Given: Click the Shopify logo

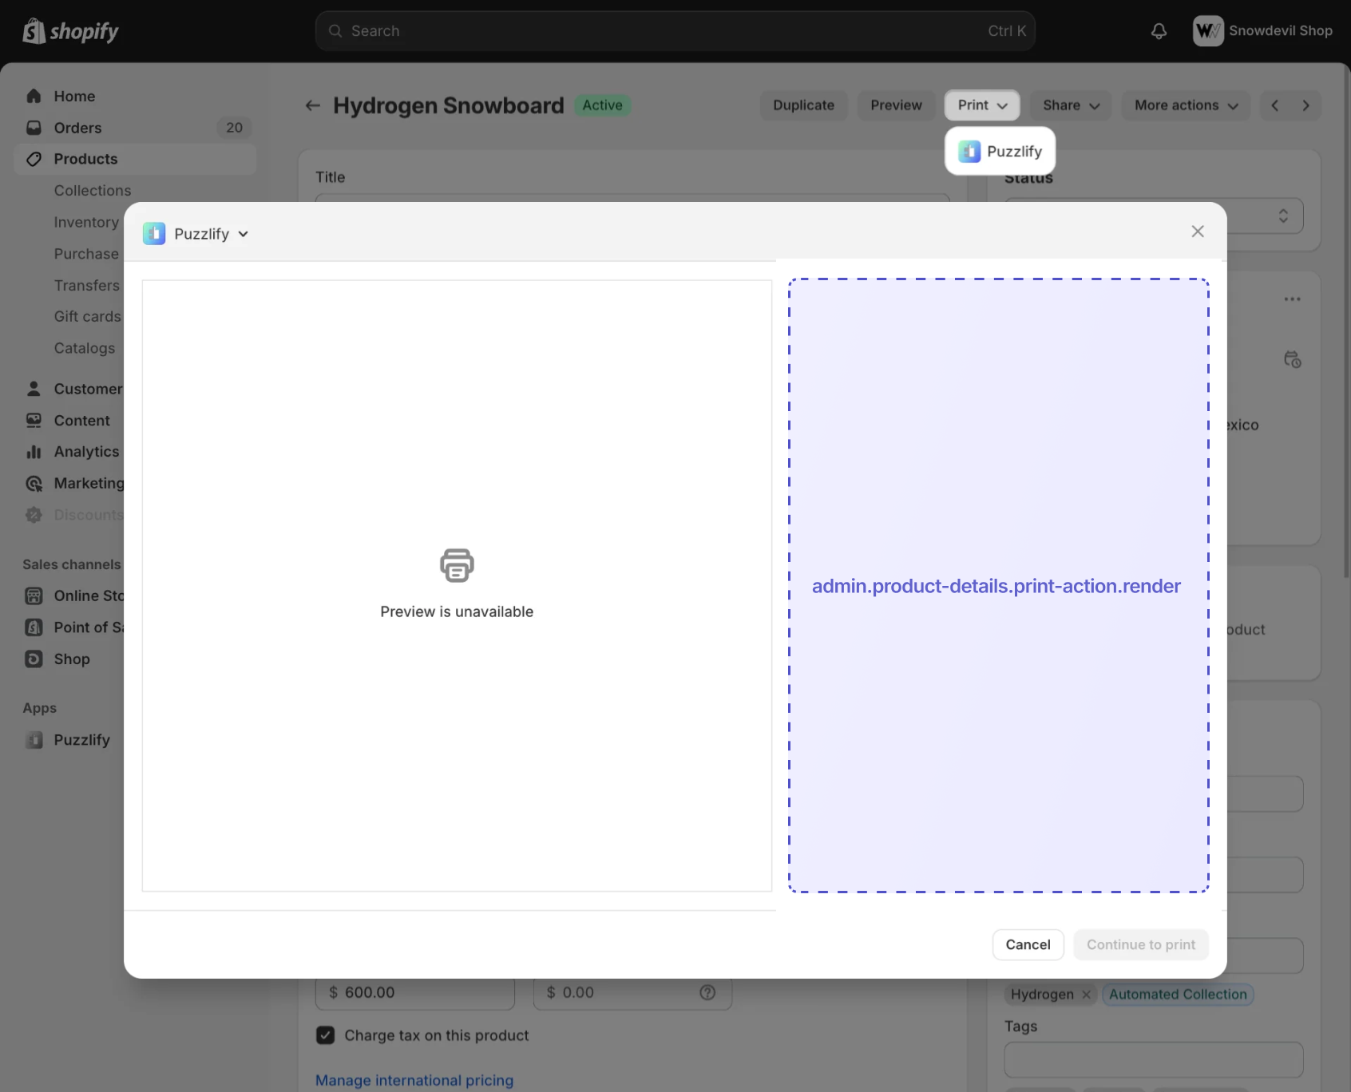Looking at the screenshot, I should [70, 31].
